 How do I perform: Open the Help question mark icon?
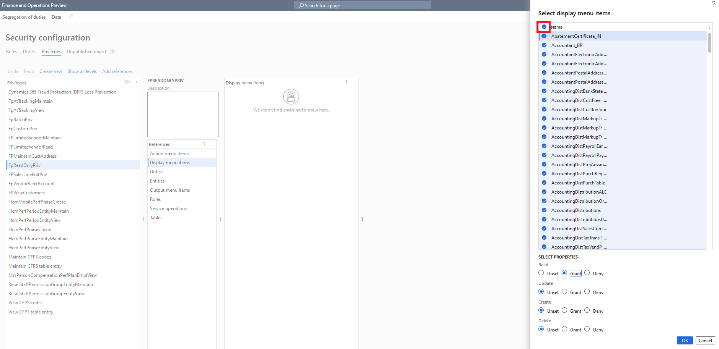click(713, 4)
